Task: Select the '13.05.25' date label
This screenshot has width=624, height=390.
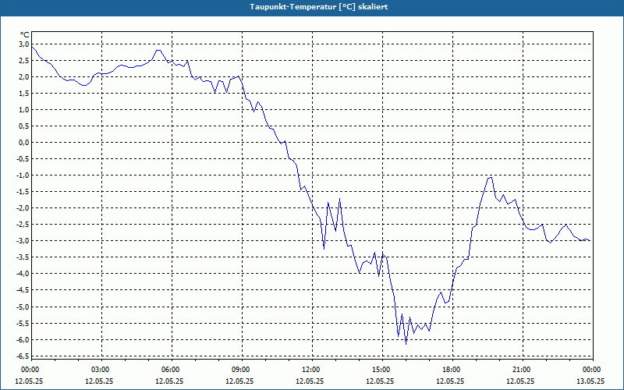Action: tap(590, 381)
